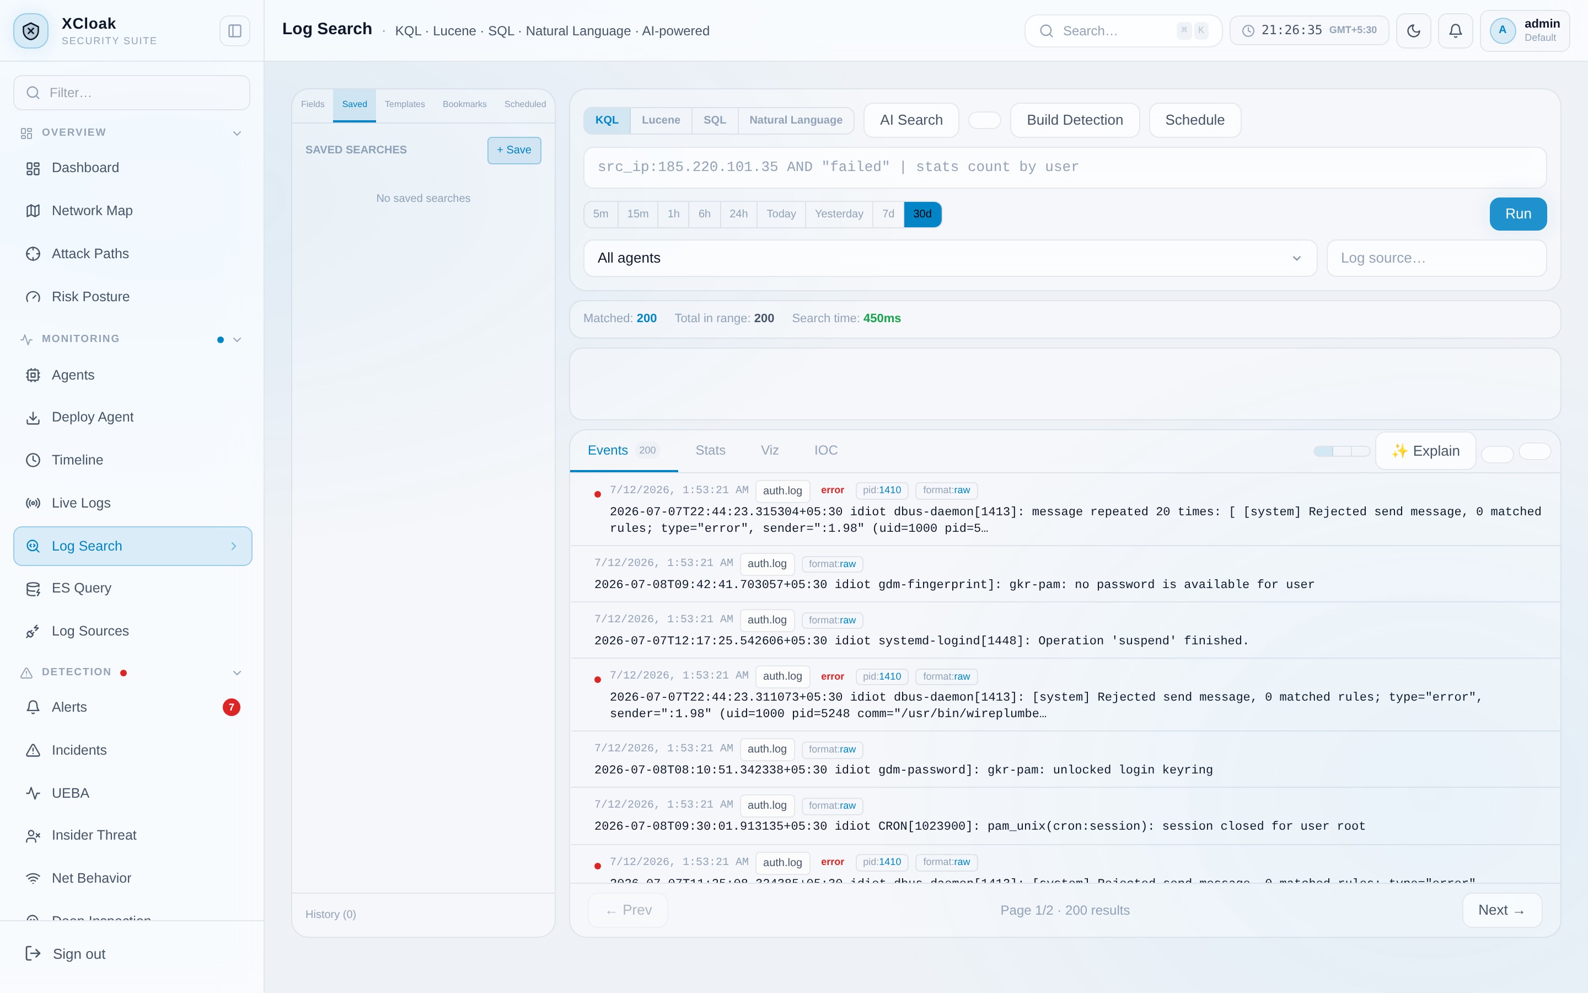Click the clock time display
The image size is (1588, 993).
(1309, 30)
